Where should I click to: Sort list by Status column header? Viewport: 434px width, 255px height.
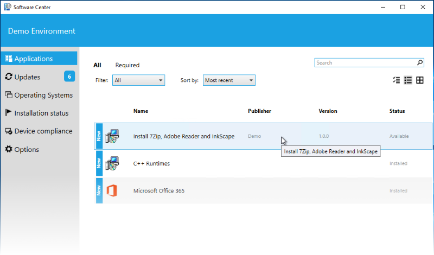click(x=397, y=111)
